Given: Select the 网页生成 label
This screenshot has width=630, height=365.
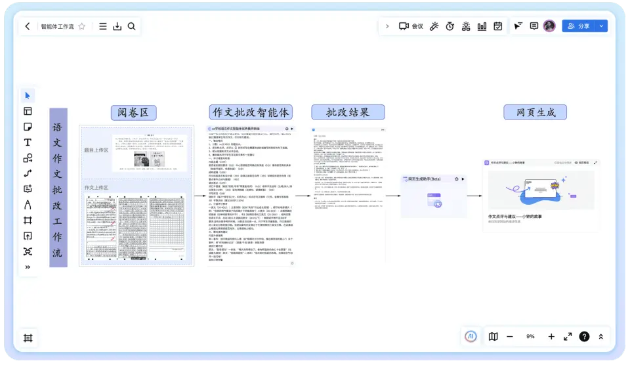Looking at the screenshot, I should [x=535, y=112].
